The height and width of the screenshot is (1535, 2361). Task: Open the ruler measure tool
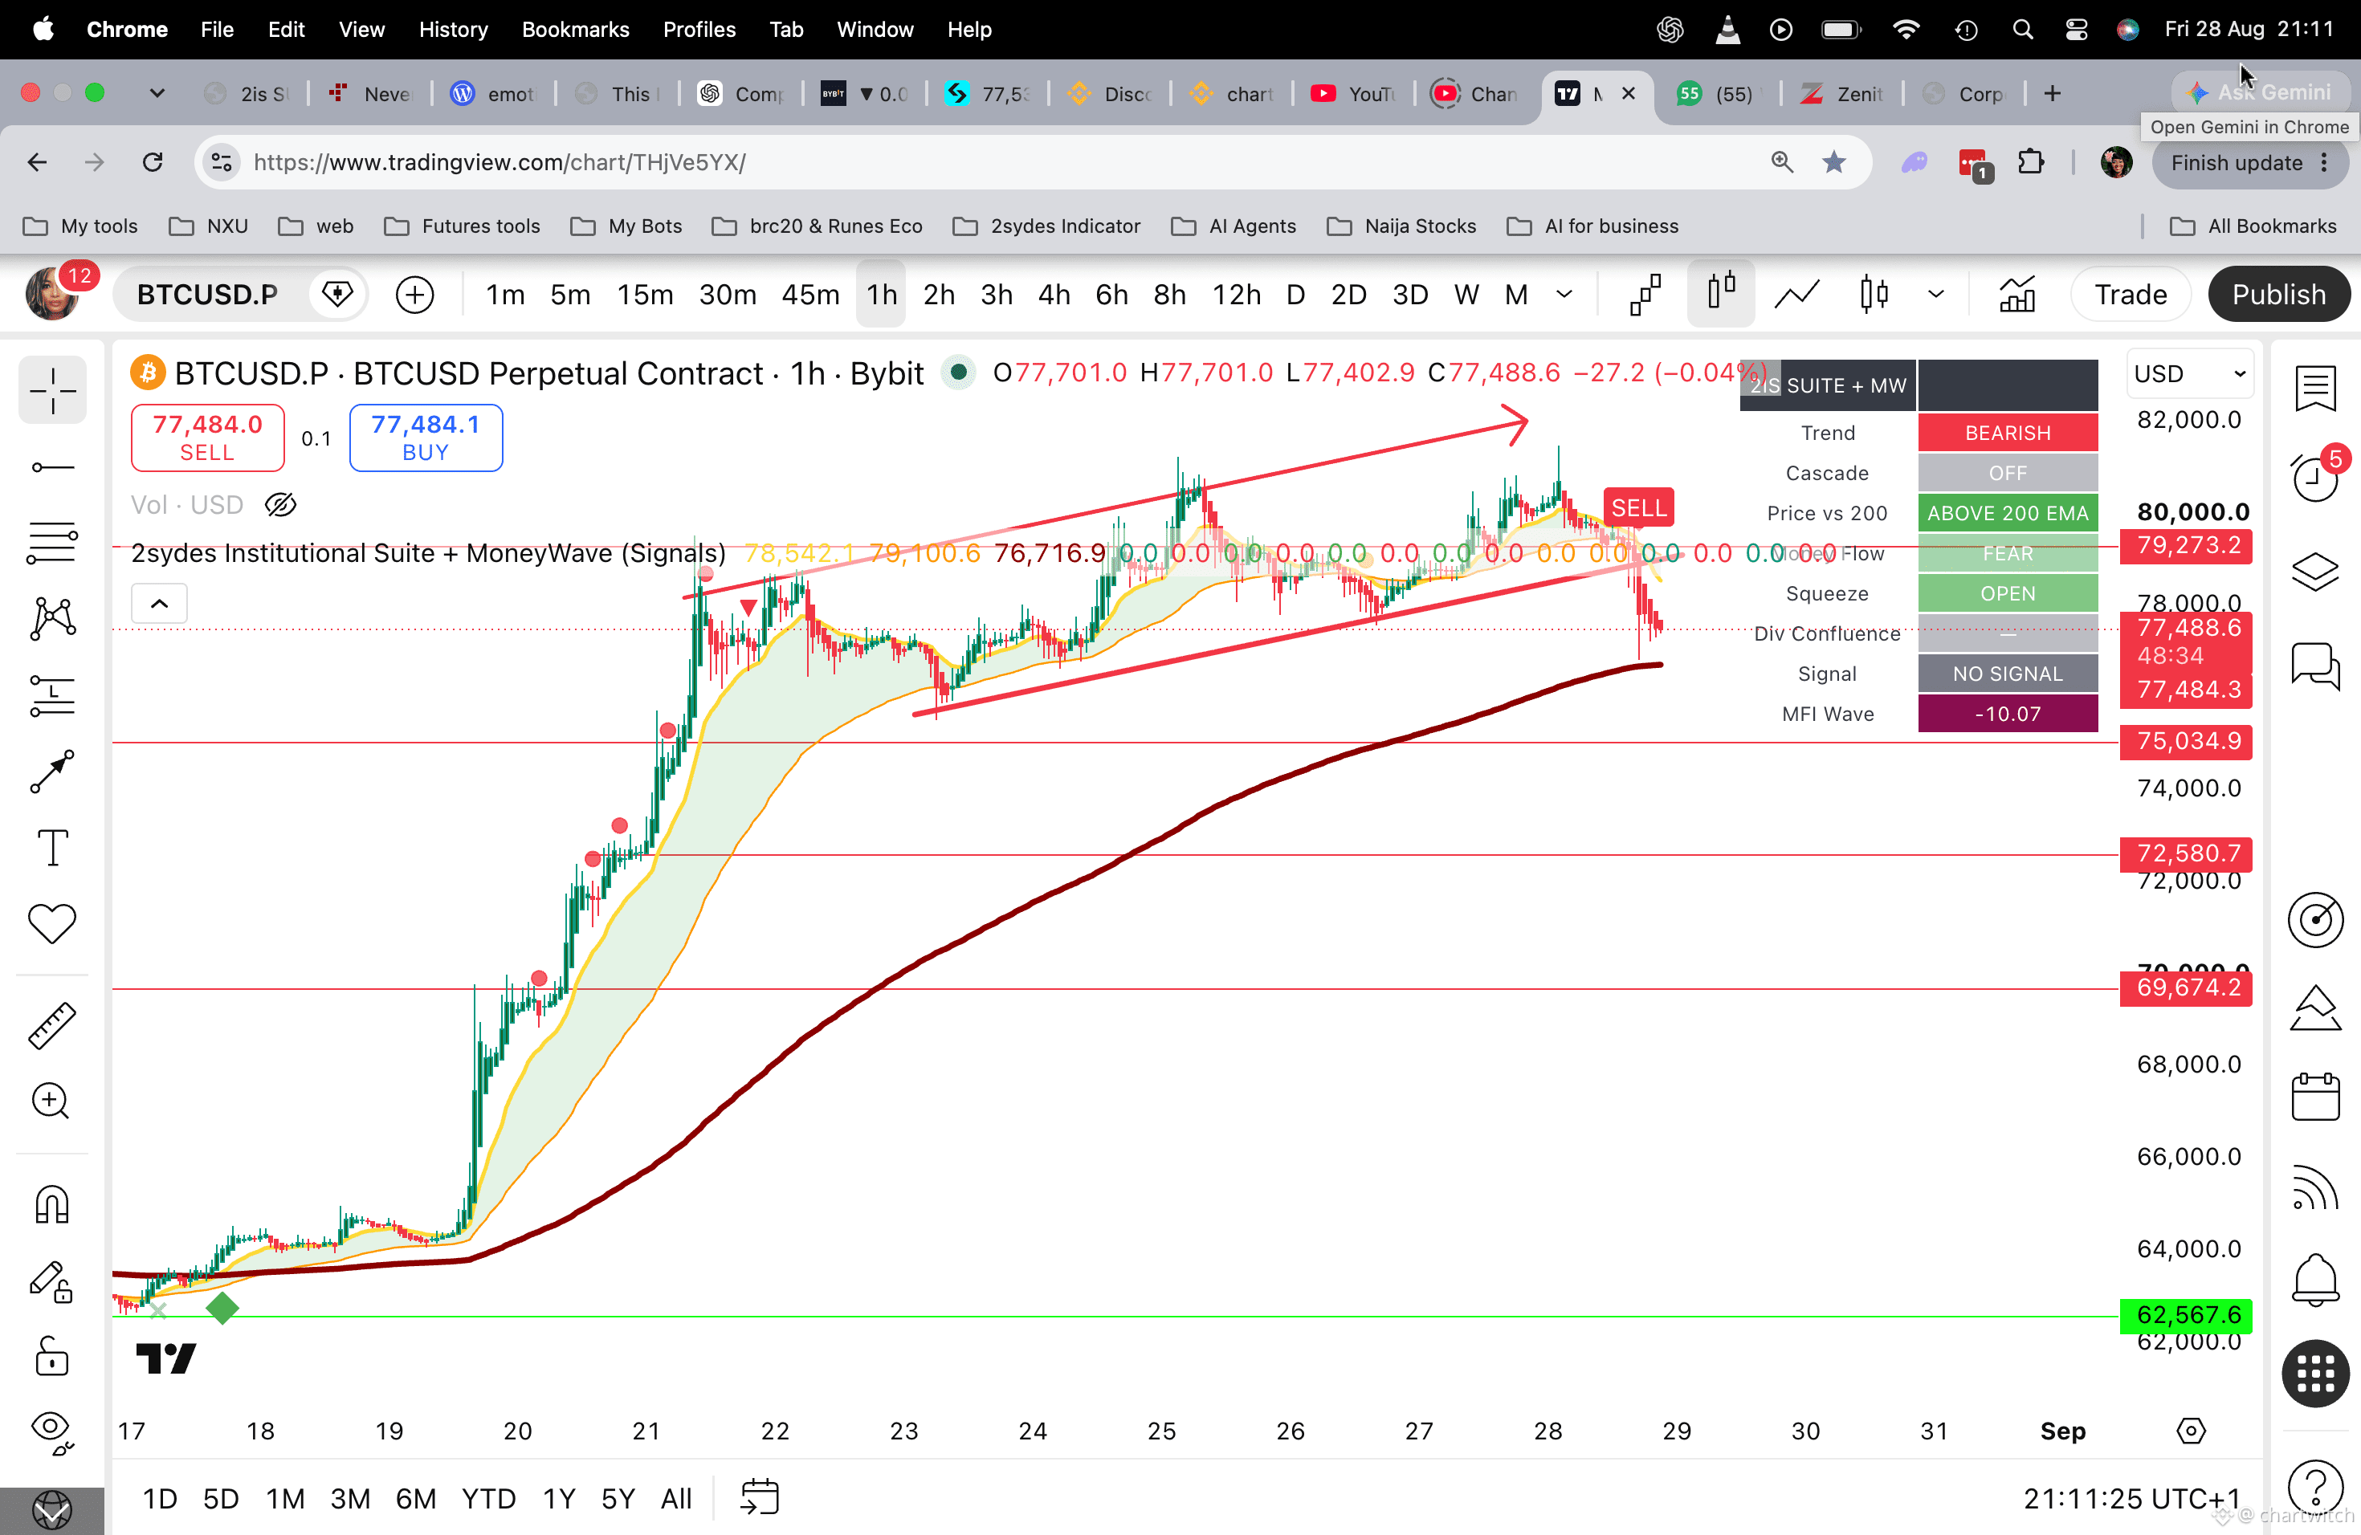[51, 1024]
